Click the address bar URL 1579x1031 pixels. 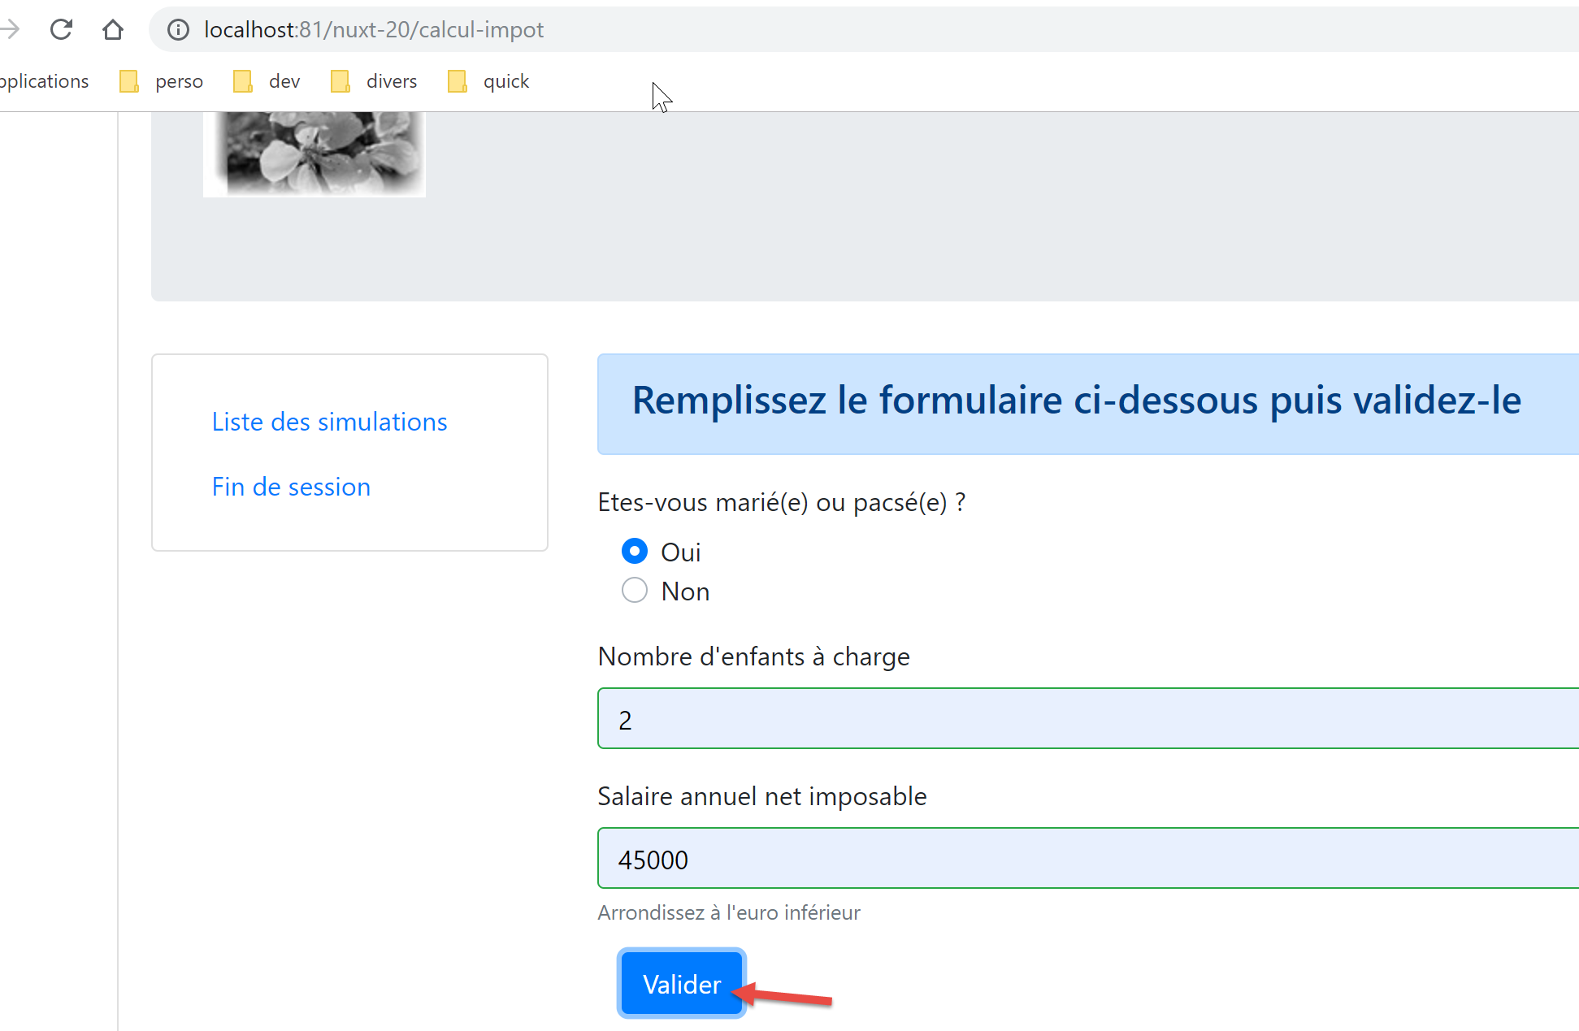pos(374,30)
